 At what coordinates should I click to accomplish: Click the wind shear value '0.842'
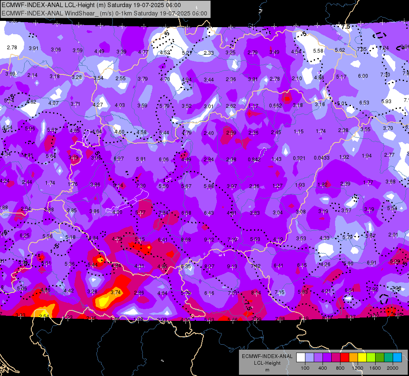[x=254, y=160]
